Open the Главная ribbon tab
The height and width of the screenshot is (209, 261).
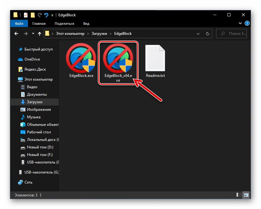tap(39, 24)
